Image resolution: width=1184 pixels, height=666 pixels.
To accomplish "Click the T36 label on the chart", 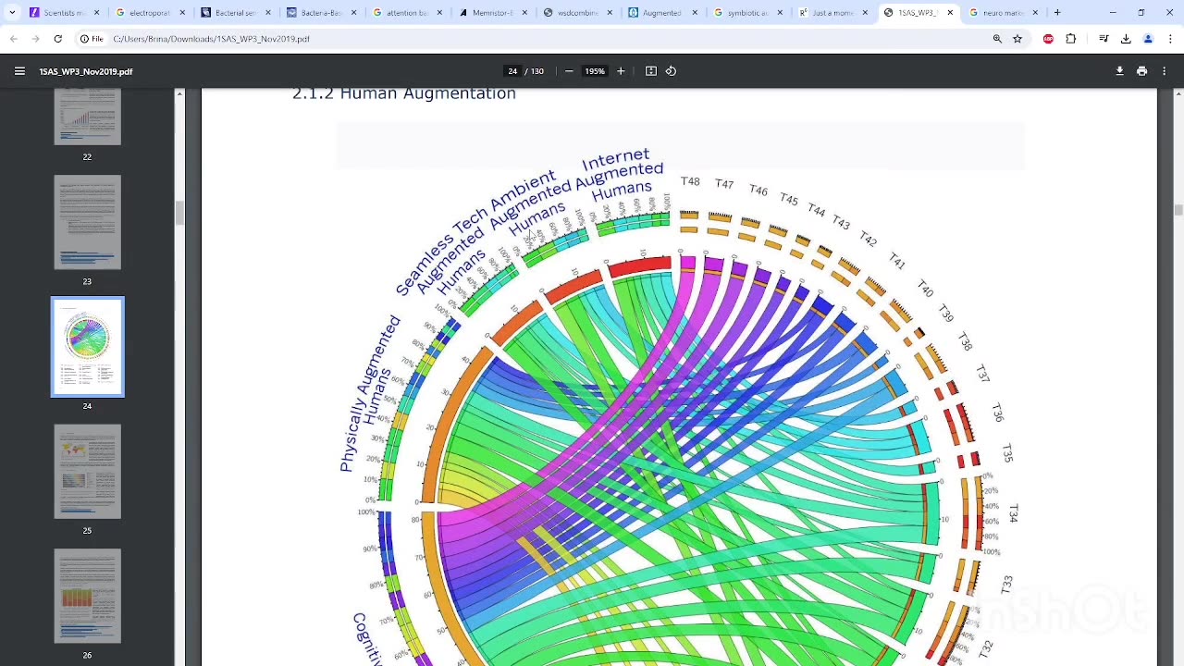I will 997,413.
